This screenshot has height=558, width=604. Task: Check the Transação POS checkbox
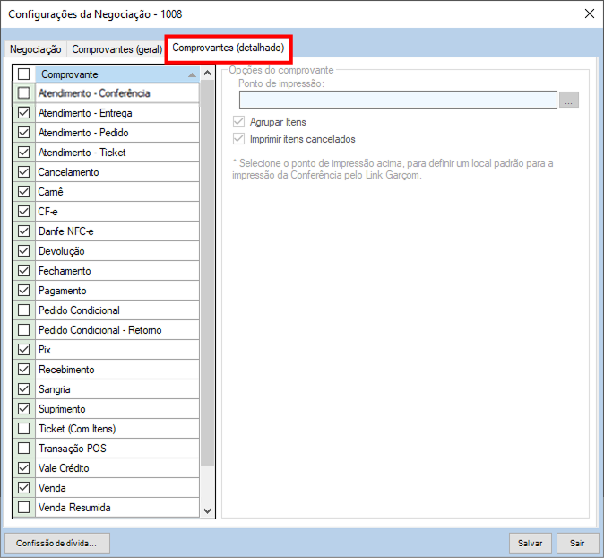click(x=24, y=449)
